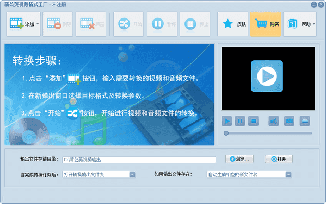This screenshot has width=326, height=204.
Task: Play the preview with the small play button
Action: click(x=227, y=121)
